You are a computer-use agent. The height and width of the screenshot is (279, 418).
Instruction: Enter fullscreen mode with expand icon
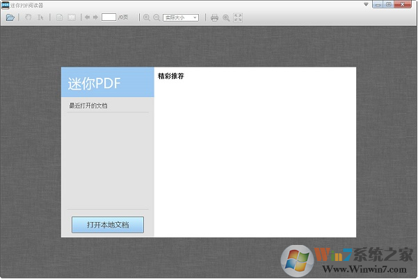[238, 17]
